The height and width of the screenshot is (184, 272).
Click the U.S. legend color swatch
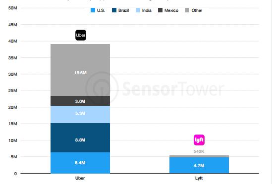pyautogui.click(x=93, y=10)
